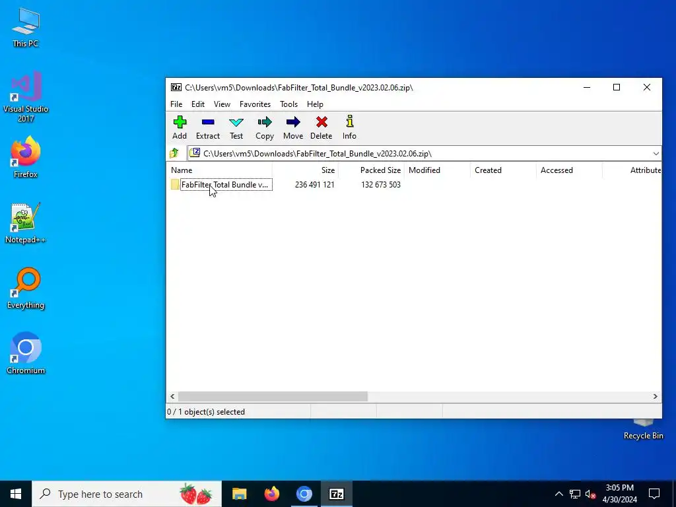
Task: Sort by the Created column header
Action: [x=503, y=170]
